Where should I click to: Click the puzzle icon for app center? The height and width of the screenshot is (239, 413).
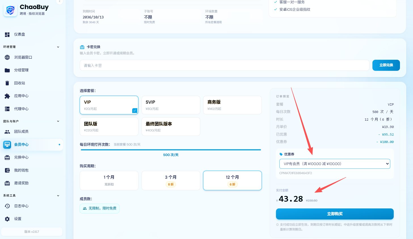coord(7,96)
